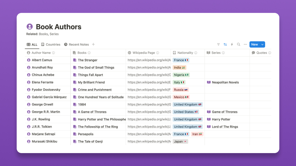Open Elena Ferrante Wikipedia URL
296x166 pixels.
(149, 82)
